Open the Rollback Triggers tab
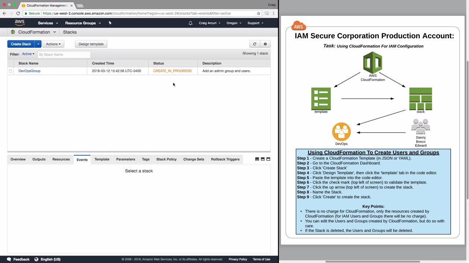Viewport: 469px width, 263px height. point(225,159)
